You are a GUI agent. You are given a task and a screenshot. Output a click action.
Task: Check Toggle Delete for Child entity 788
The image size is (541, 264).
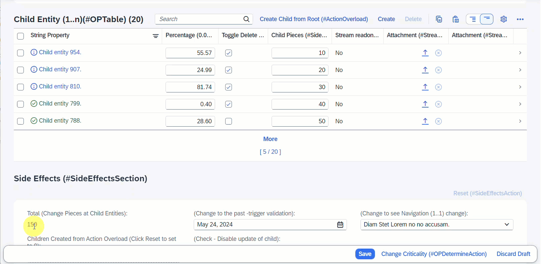[229, 121]
